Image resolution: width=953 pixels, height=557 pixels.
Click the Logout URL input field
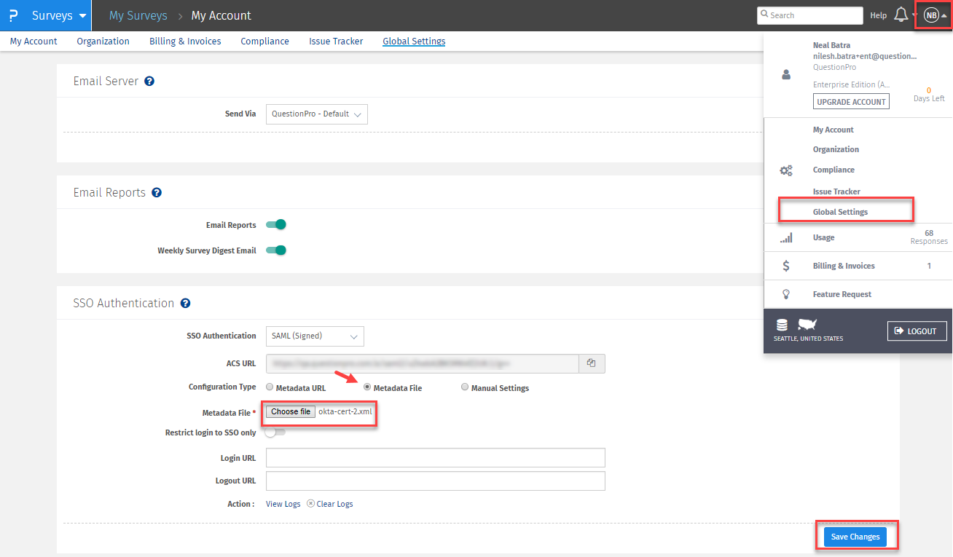coord(436,481)
